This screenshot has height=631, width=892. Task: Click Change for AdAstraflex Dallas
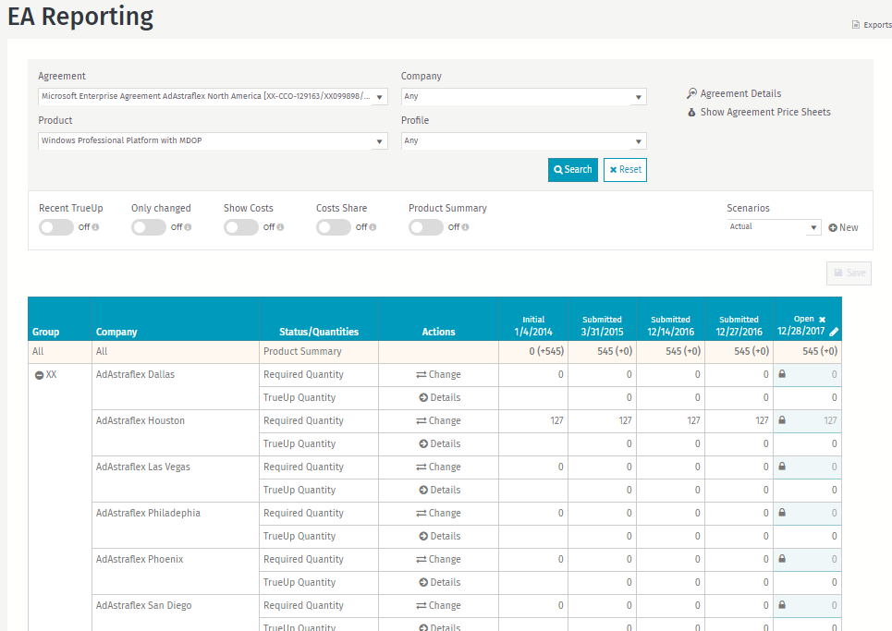pos(438,375)
